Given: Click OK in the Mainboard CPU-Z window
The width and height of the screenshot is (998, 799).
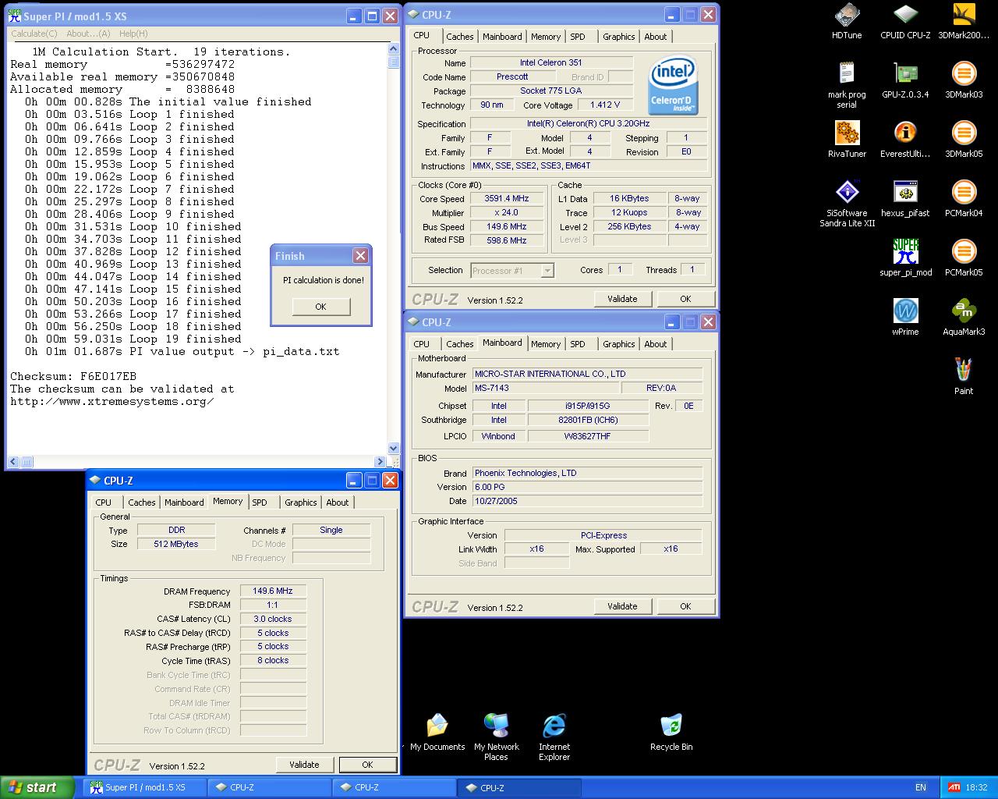Looking at the screenshot, I should click(685, 606).
